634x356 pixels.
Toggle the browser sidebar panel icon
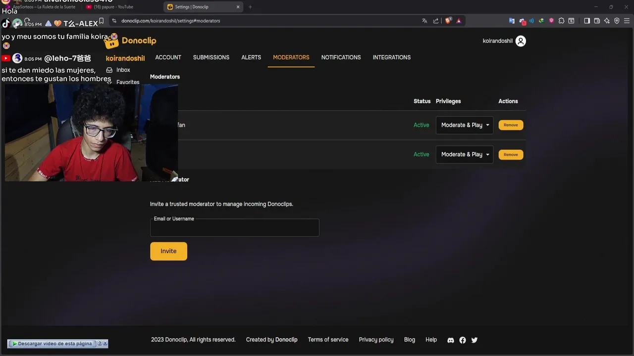(x=587, y=21)
